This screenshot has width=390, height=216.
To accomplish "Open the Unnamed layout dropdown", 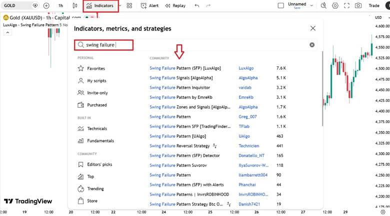I will [x=311, y=5].
